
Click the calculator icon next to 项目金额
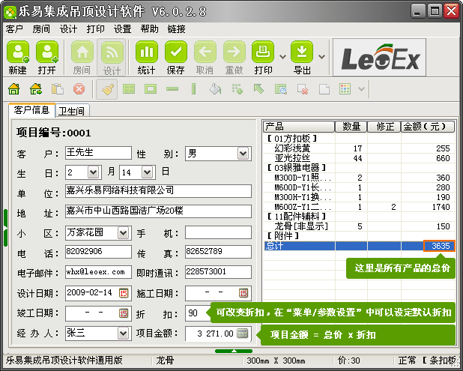pyautogui.click(x=243, y=334)
